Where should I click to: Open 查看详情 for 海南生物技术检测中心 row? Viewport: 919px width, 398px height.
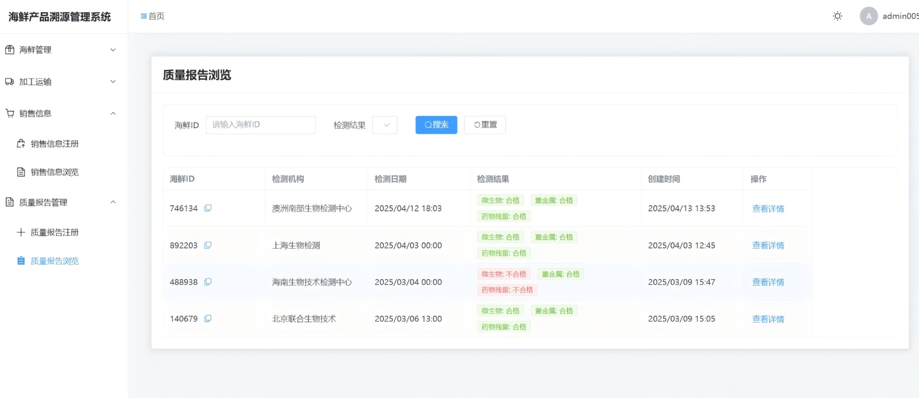768,282
